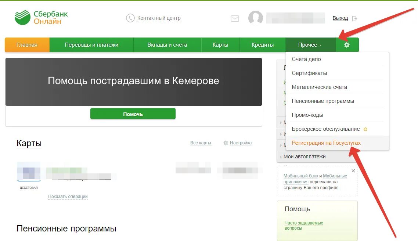This screenshot has width=418, height=241.
Task: Select the Кредиты tab
Action: pyautogui.click(x=263, y=45)
